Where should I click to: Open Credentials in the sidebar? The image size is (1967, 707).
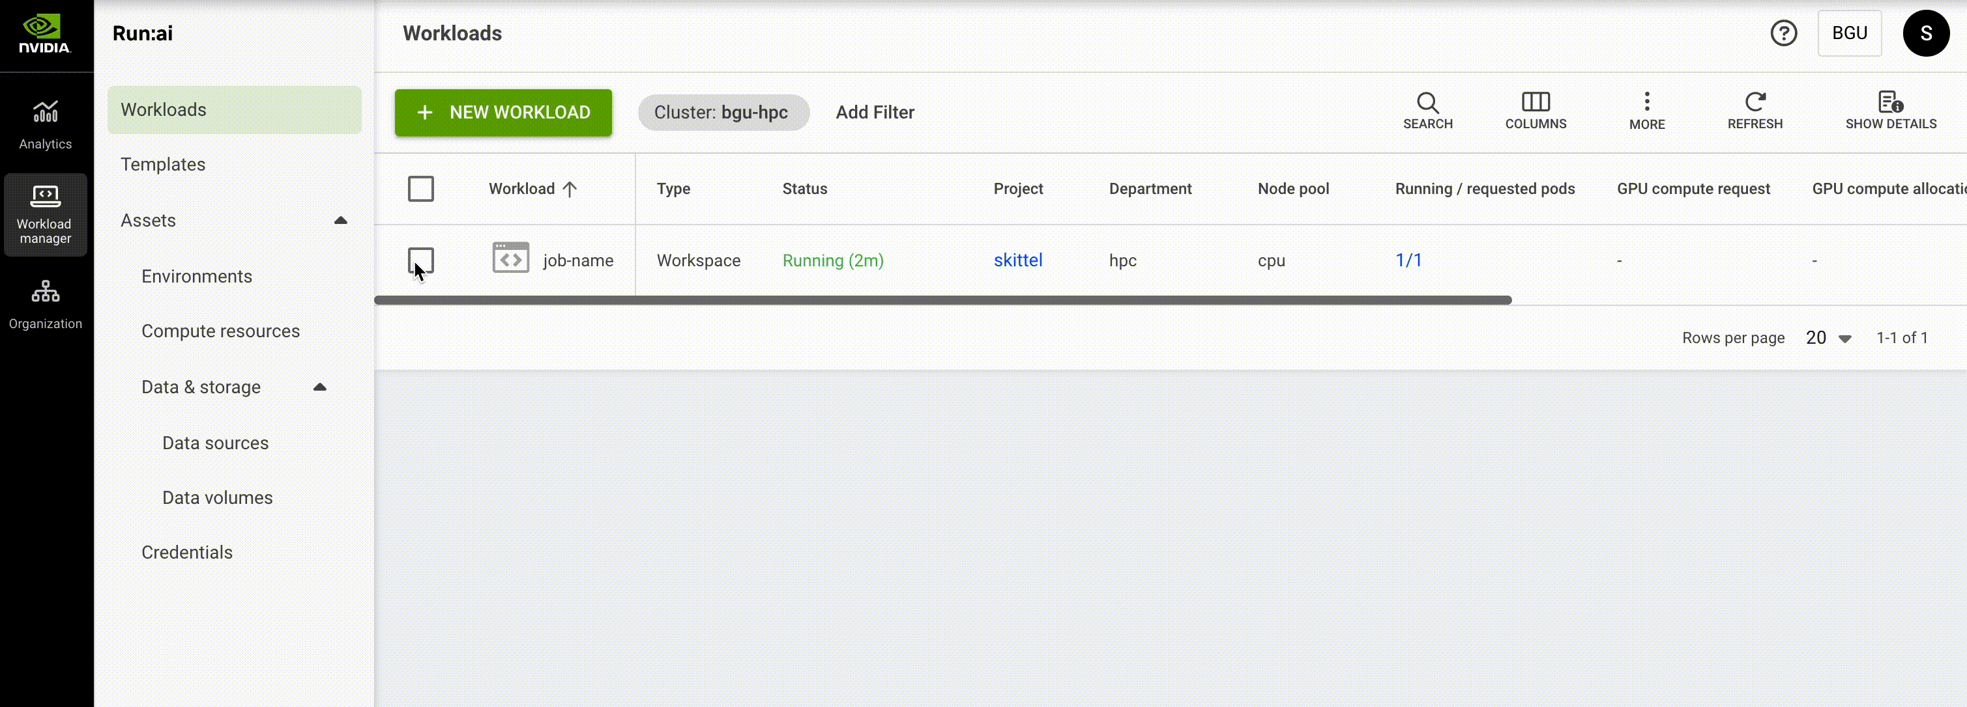point(186,552)
